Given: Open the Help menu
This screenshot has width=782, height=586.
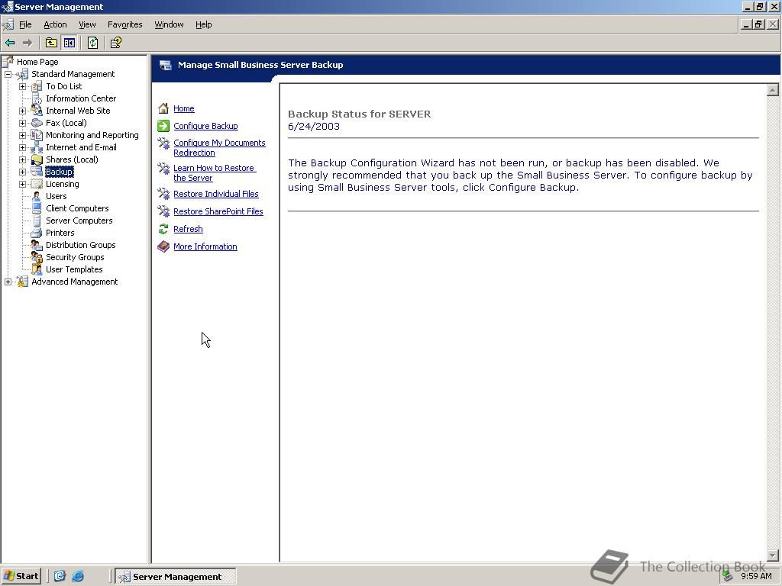Looking at the screenshot, I should [x=203, y=24].
